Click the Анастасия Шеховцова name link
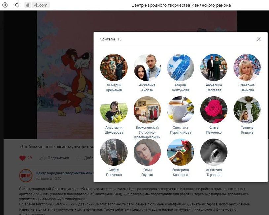Viewport: 269px width, 215px height. click(114, 130)
